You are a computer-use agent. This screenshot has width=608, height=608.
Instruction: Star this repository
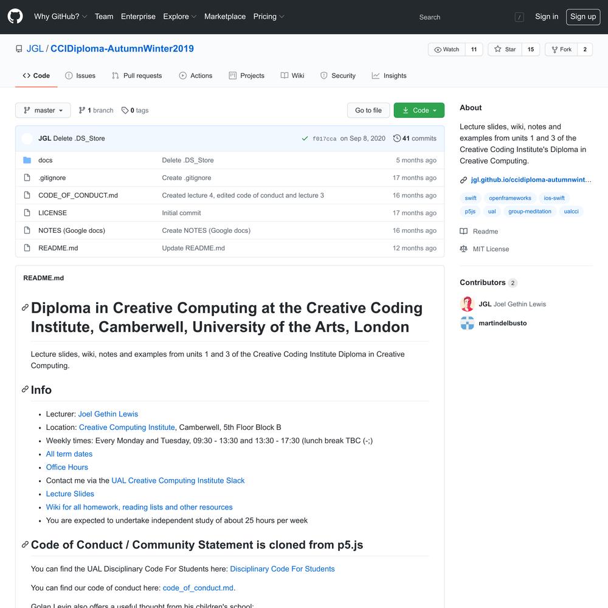click(505, 50)
